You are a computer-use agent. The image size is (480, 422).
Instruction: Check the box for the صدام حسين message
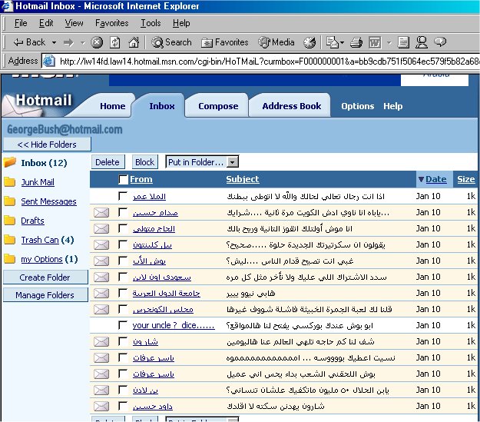click(123, 212)
